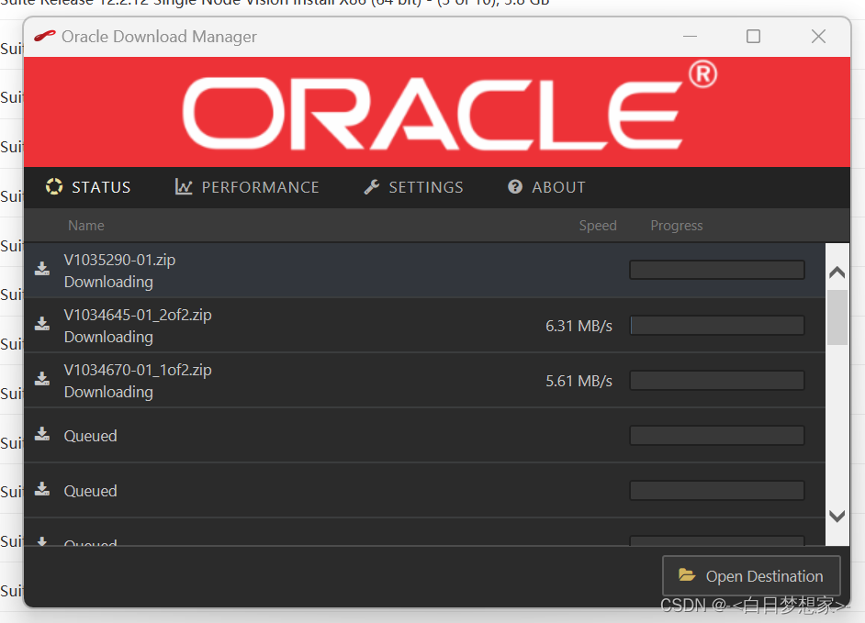Click the About question mark icon
This screenshot has width=865, height=623.
(x=514, y=186)
